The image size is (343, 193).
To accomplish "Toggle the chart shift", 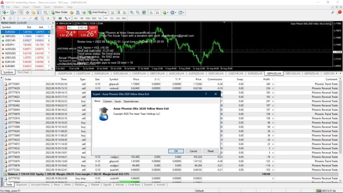I will (x=157, y=12).
